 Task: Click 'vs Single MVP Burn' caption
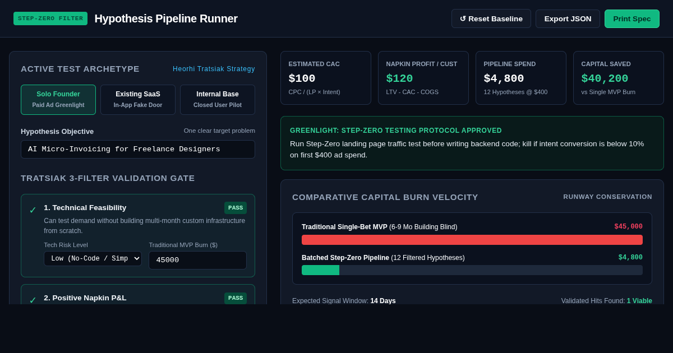click(608, 92)
